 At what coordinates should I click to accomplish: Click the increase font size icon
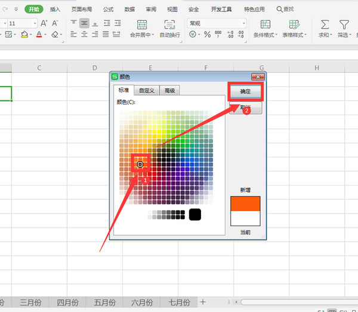(x=44, y=23)
